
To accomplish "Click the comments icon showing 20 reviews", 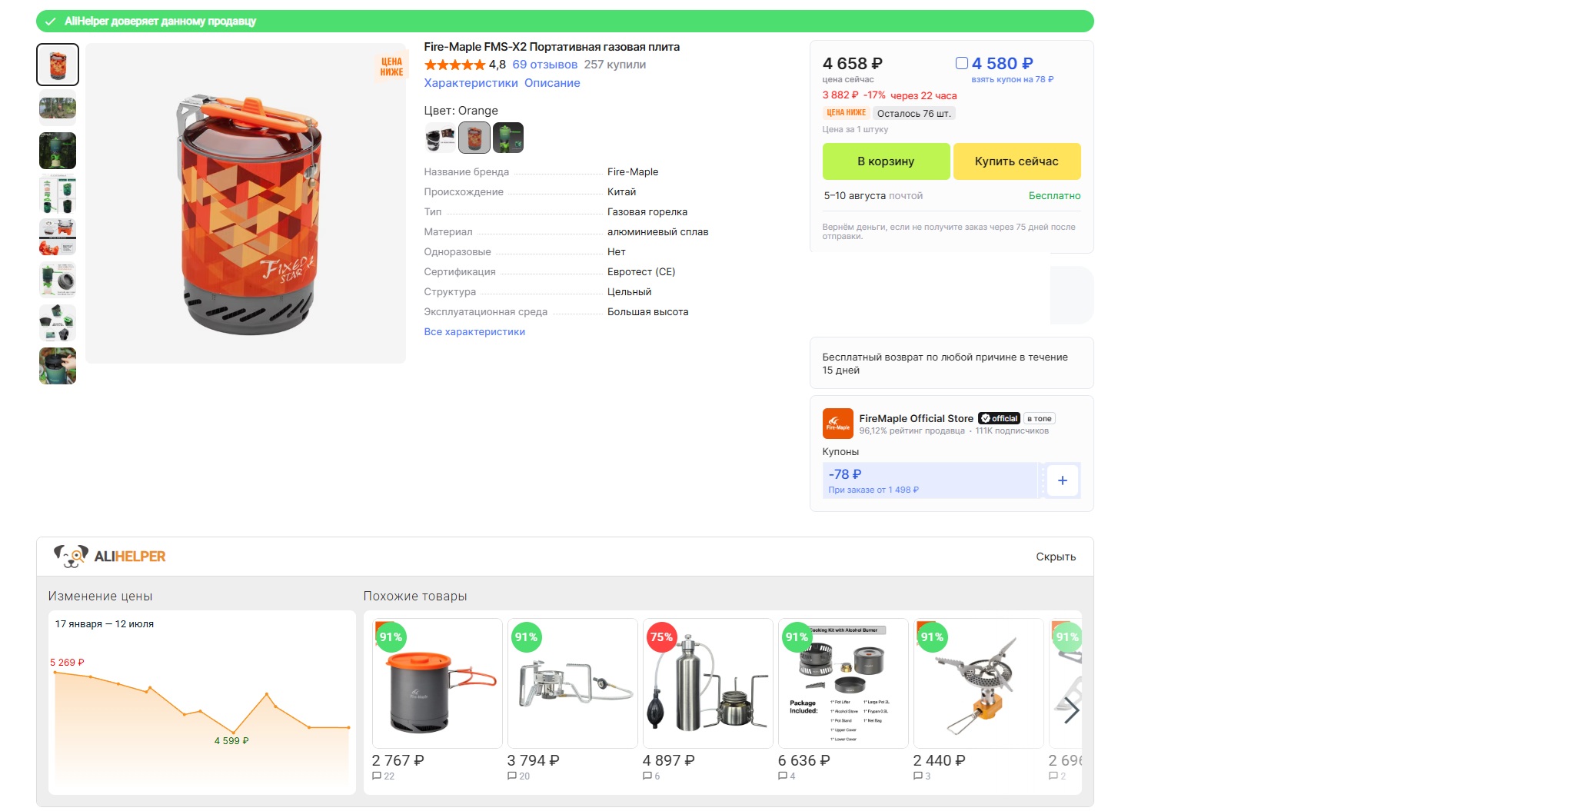I will coord(512,776).
